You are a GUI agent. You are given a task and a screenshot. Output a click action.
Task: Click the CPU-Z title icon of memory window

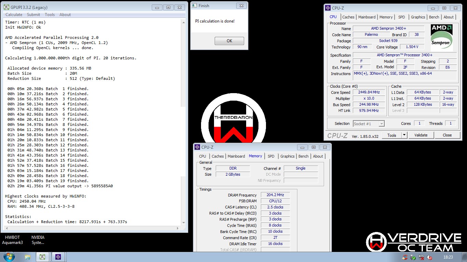click(x=197, y=147)
